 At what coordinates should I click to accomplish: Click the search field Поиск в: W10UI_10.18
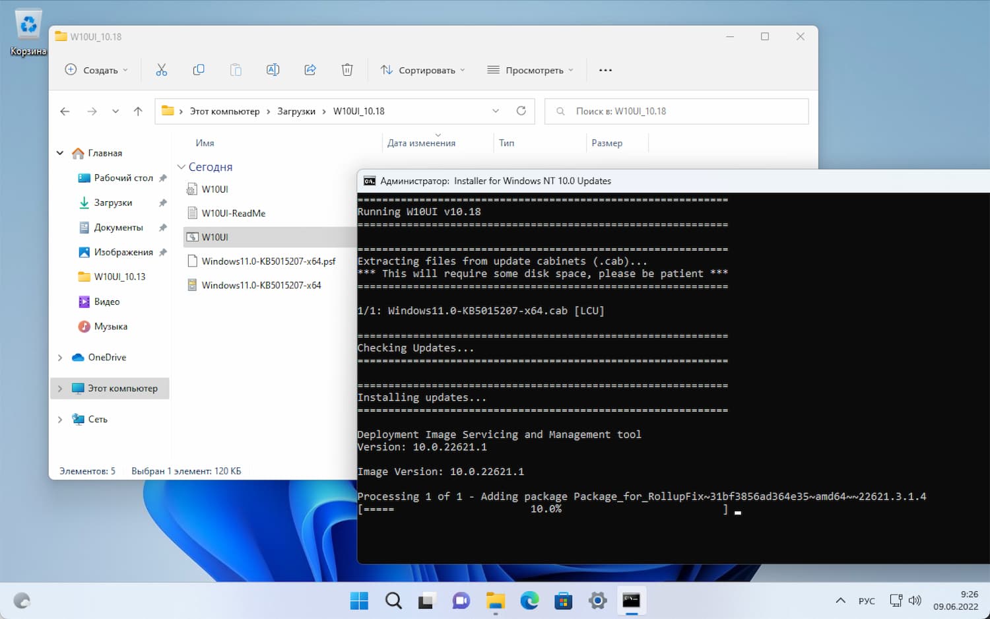676,111
